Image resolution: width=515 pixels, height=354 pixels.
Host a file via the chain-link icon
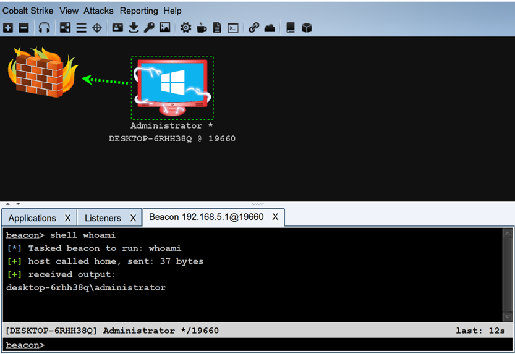tap(253, 28)
